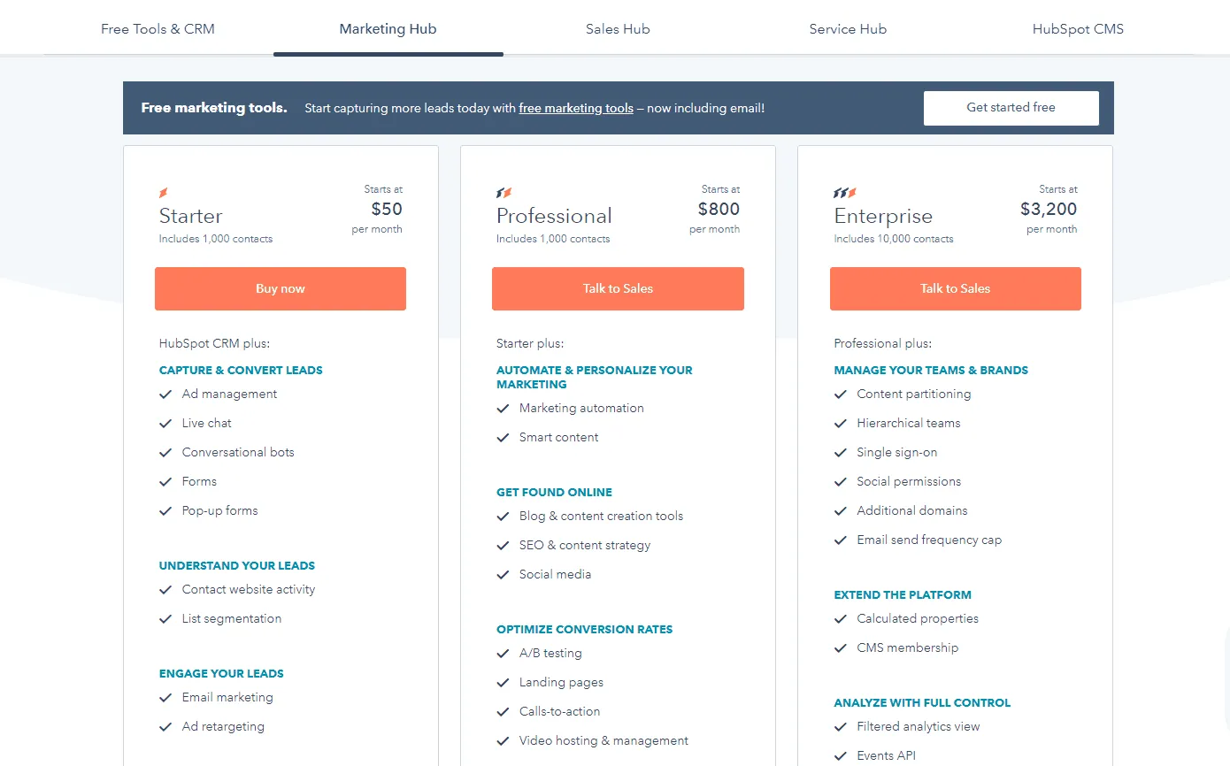
Task: Click the $3,200 Enterprise price
Action: pyautogui.click(x=1049, y=210)
